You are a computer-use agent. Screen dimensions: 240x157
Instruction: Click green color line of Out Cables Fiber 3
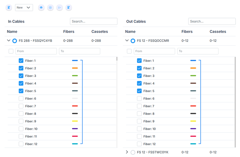tap(193, 76)
